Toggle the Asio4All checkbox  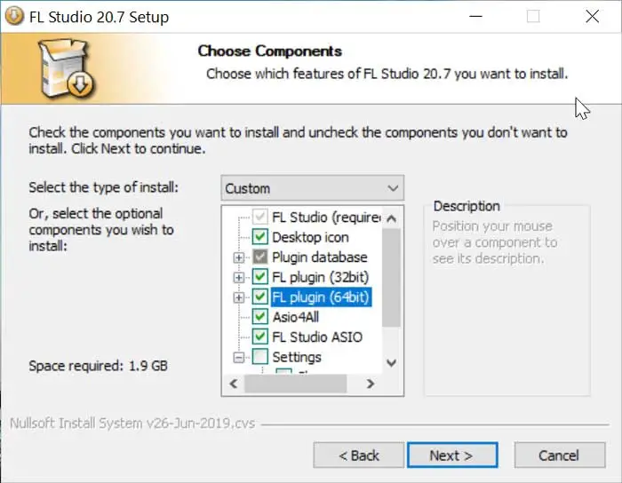pyautogui.click(x=260, y=317)
